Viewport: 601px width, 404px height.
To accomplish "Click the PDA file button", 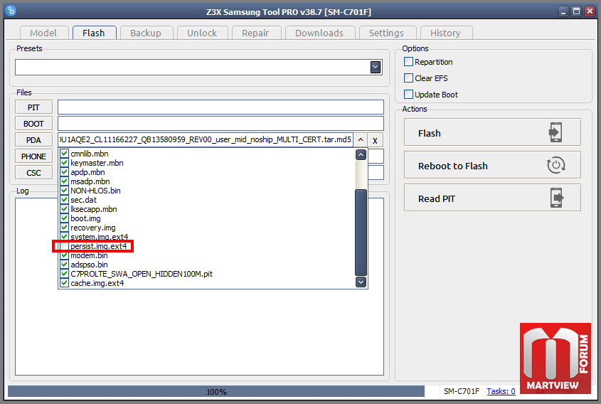I will [x=33, y=140].
